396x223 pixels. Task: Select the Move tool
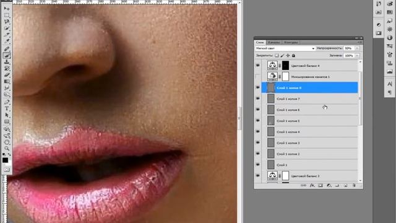[x=7, y=9]
